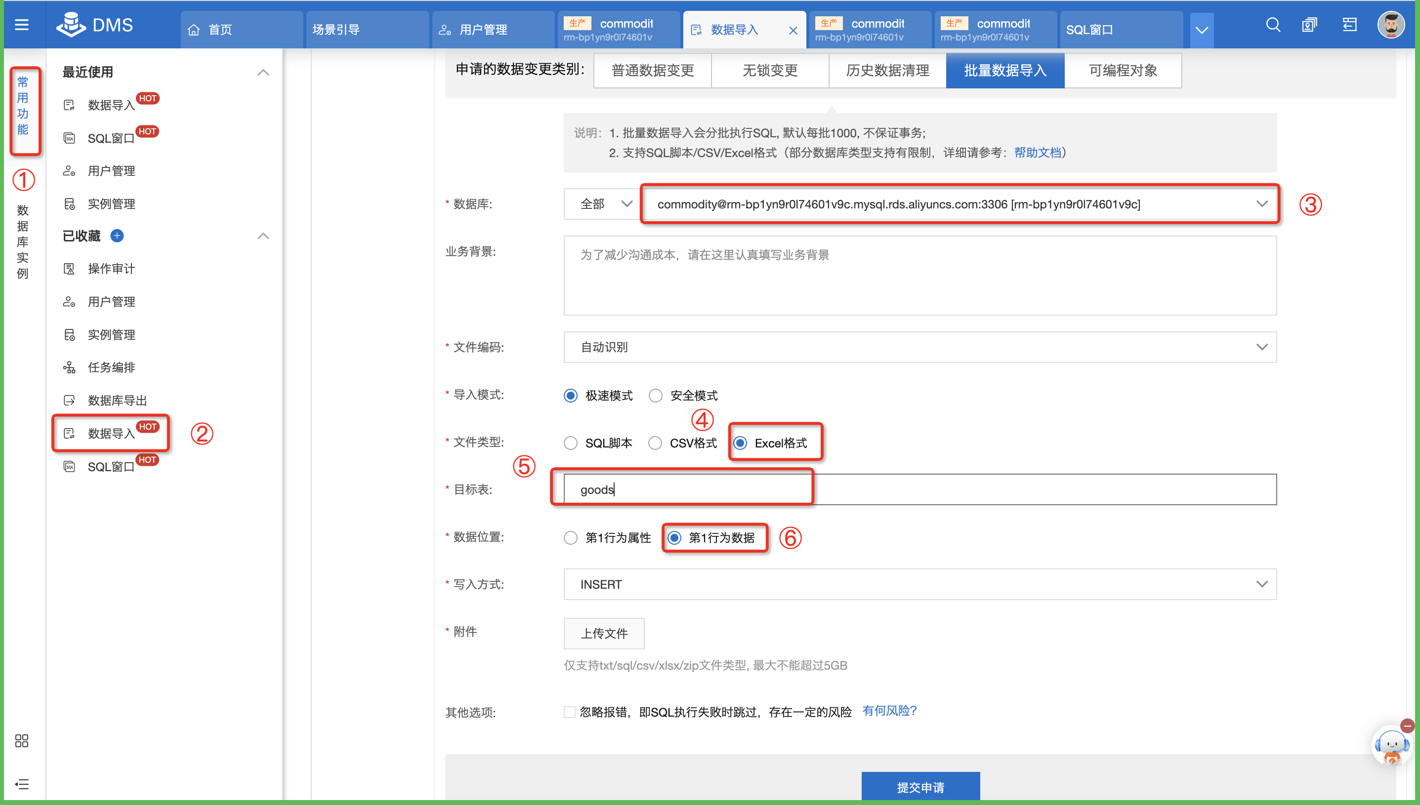1420x805 pixels.
Task: Click the hamburger menu icon
Action: [22, 25]
